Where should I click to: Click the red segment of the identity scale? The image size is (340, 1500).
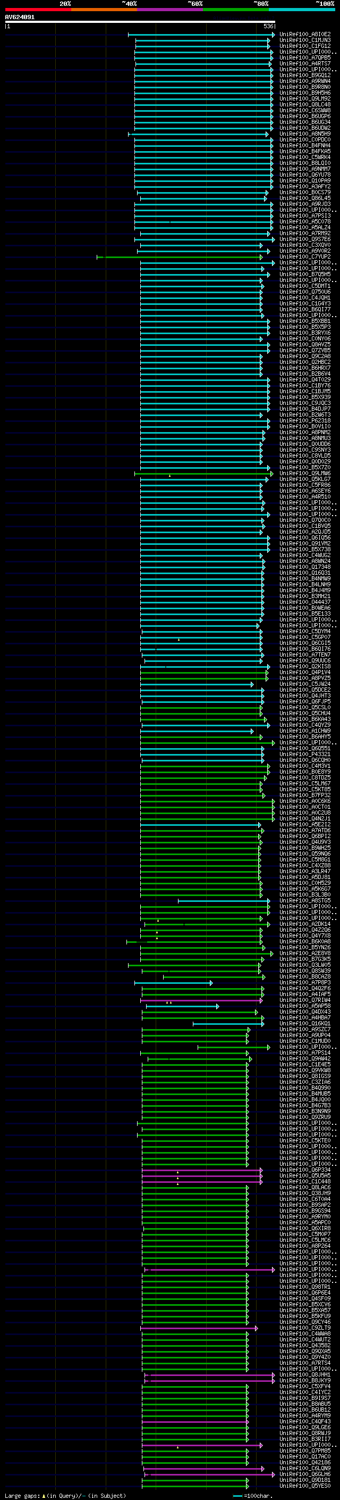pos(38,10)
